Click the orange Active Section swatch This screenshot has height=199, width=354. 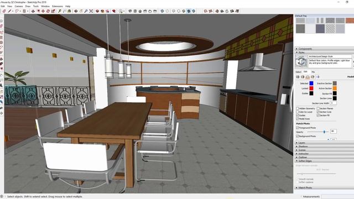click(335, 88)
